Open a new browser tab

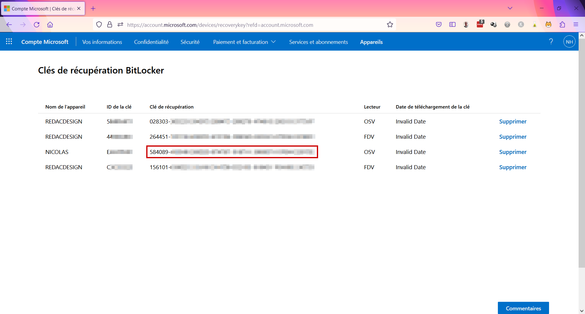[x=93, y=9]
